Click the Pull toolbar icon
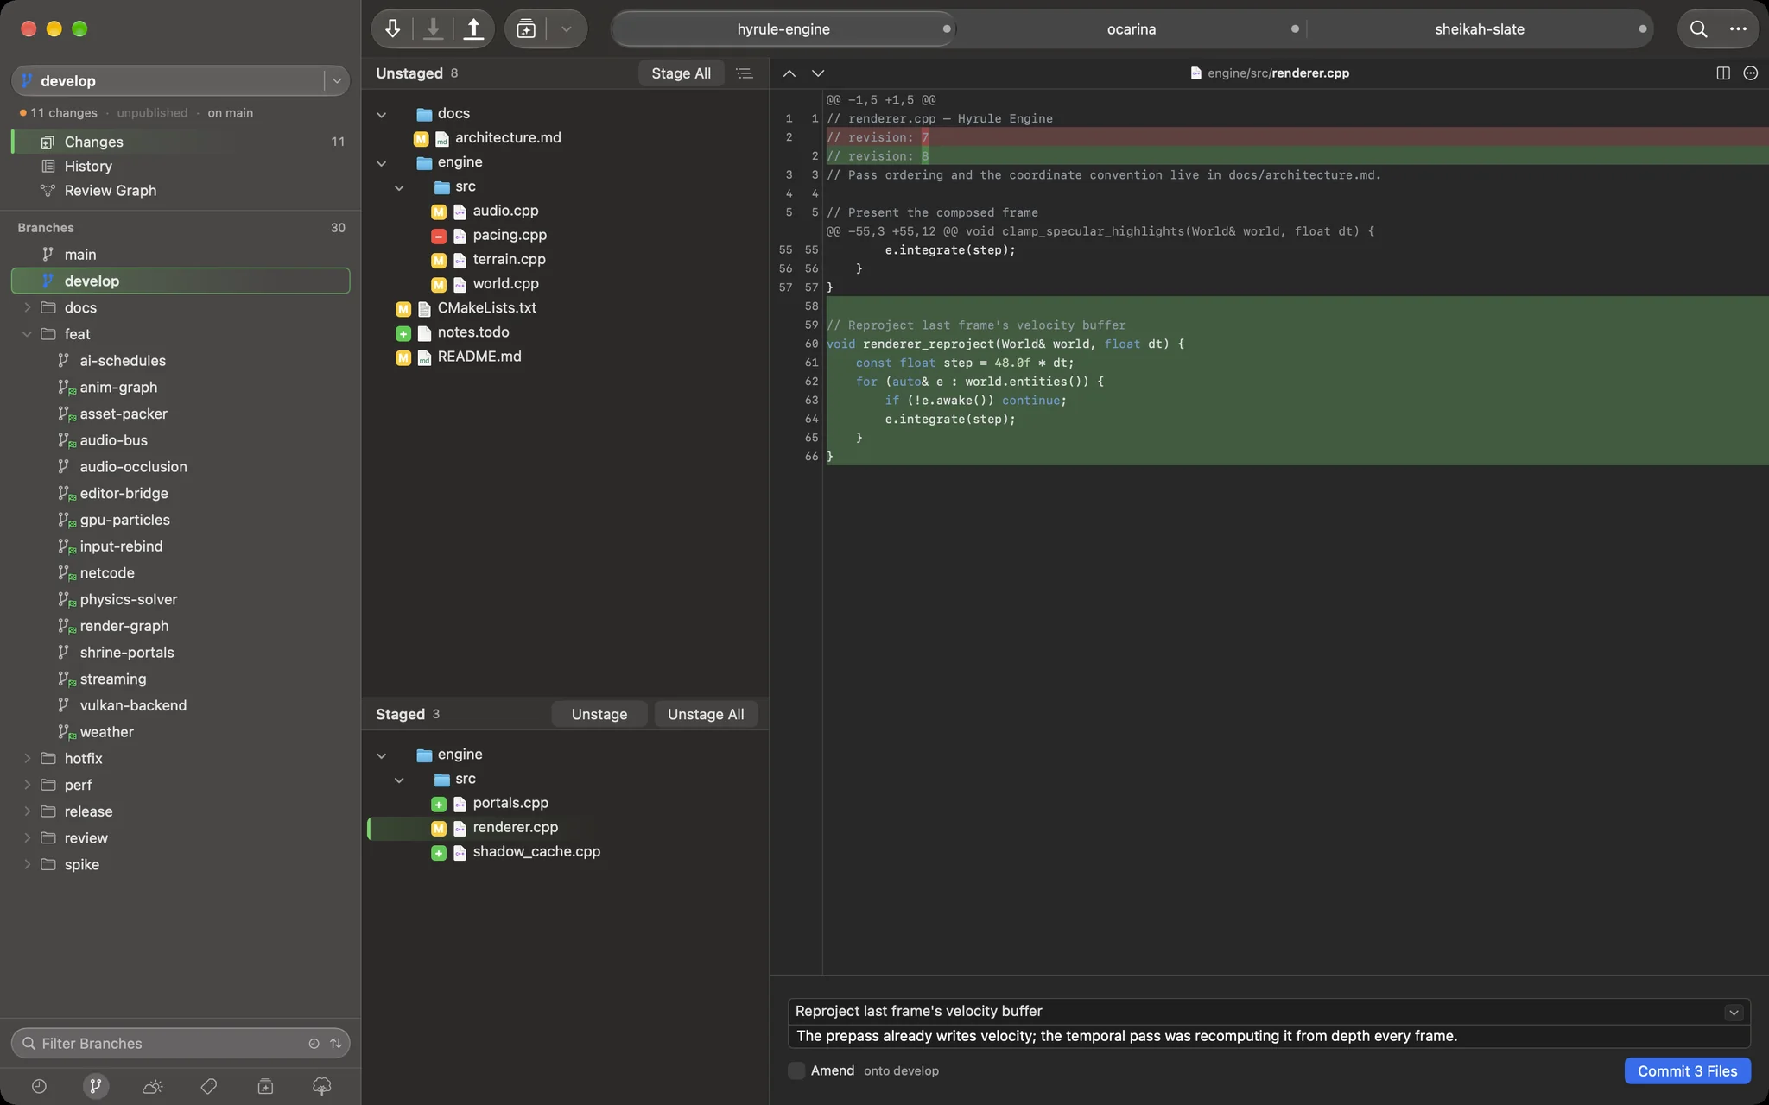 coord(433,28)
